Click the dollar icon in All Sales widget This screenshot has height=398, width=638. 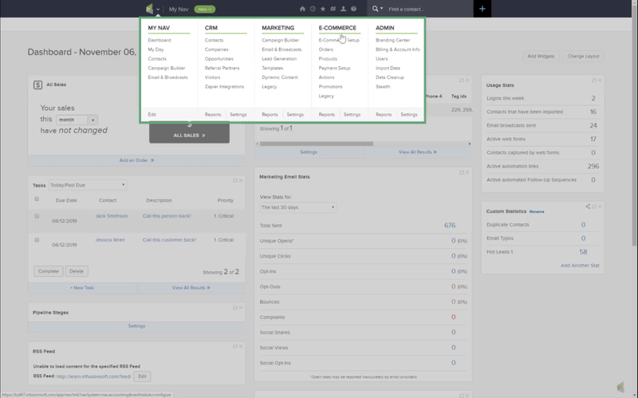pyautogui.click(x=37, y=85)
